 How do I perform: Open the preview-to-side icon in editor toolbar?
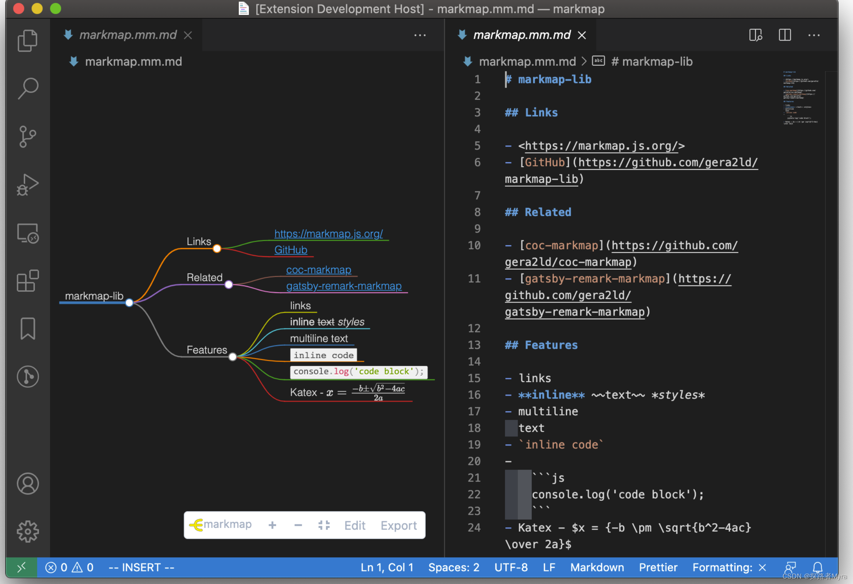pyautogui.click(x=755, y=35)
